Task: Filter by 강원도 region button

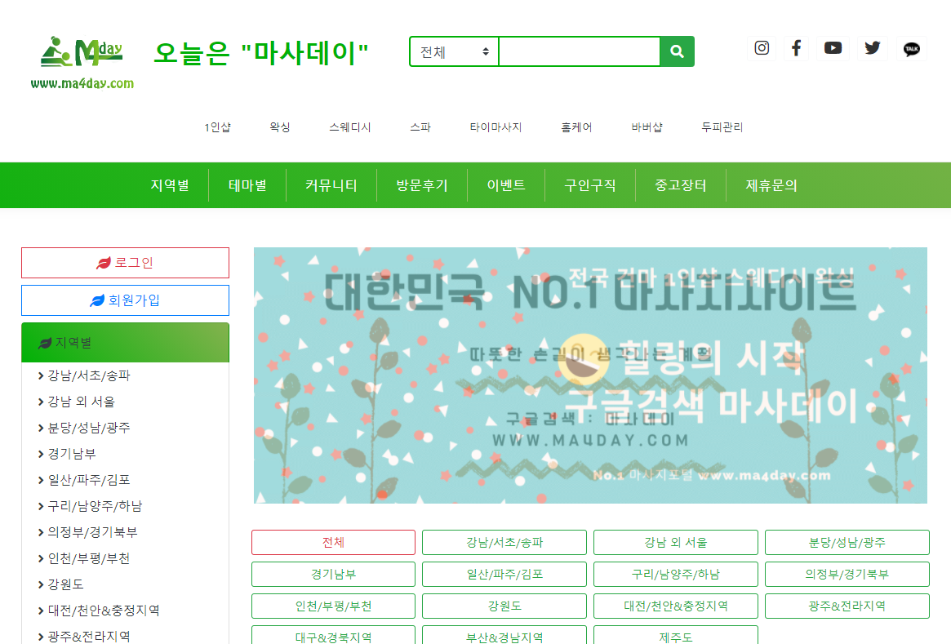Action: 504,606
